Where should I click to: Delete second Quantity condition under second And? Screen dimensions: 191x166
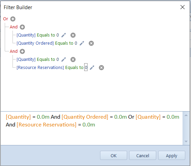(73, 60)
